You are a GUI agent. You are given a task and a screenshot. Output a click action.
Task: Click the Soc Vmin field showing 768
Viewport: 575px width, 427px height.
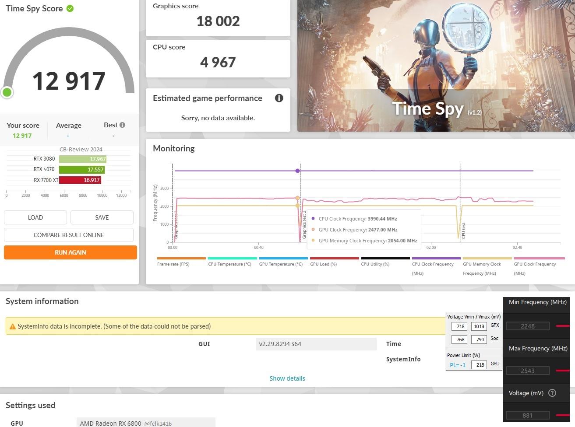460,339
